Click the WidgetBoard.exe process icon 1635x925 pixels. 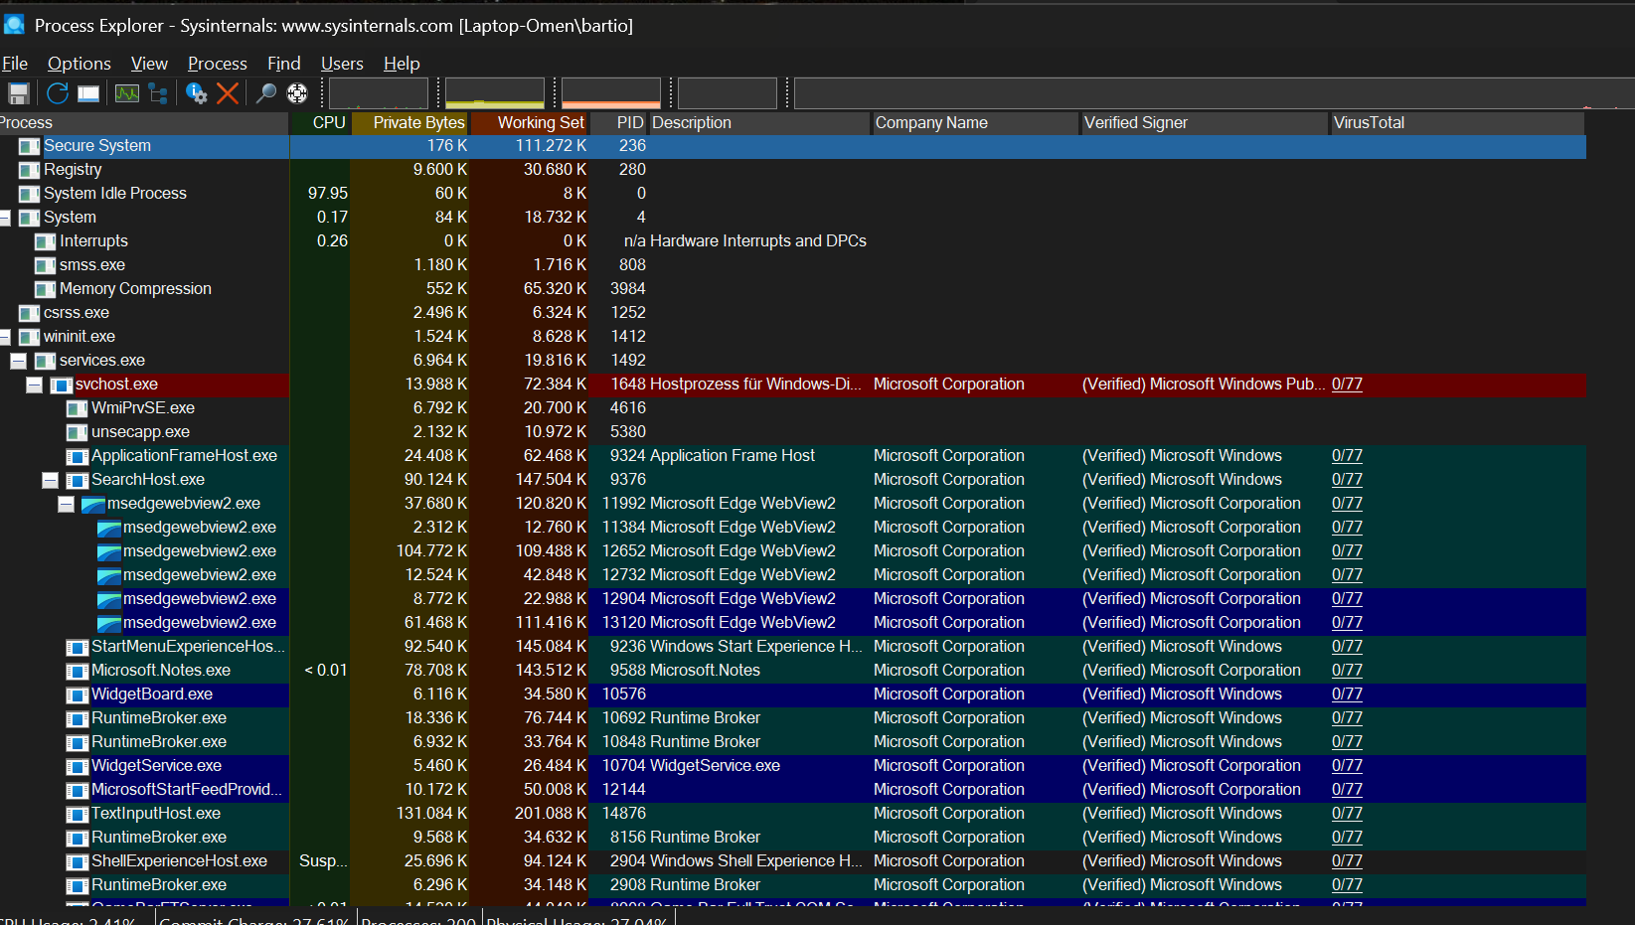[x=78, y=694]
